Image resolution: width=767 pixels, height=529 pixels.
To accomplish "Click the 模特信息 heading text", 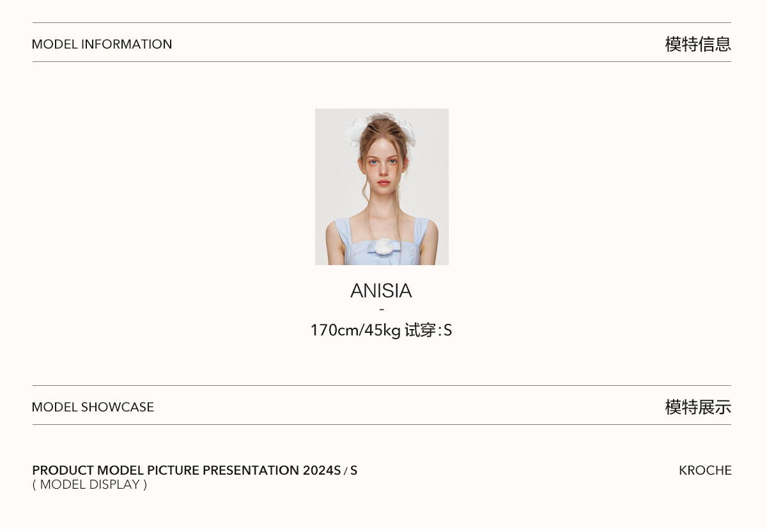I will tap(697, 44).
